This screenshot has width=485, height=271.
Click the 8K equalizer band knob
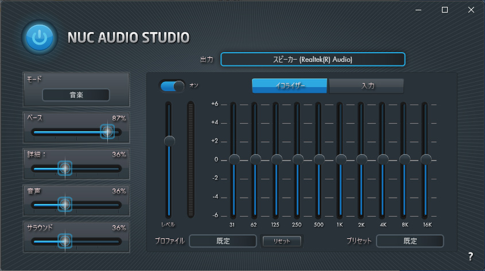[405, 159]
